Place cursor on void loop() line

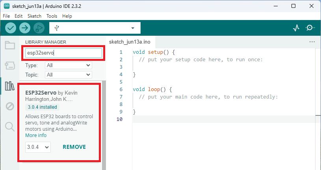[152, 89]
